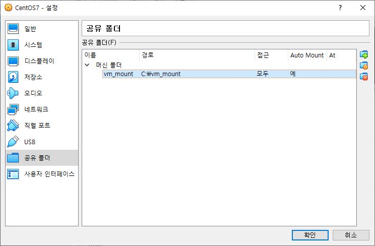Screen dimensions: 375x246
Task: Select the 머신 폴더 tree row
Action: click(x=219, y=65)
